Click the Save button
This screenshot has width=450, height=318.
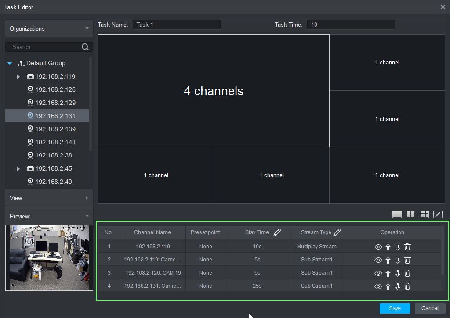(x=395, y=308)
